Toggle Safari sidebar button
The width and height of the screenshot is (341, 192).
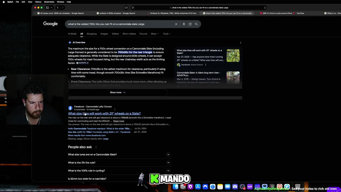tap(47, 7)
